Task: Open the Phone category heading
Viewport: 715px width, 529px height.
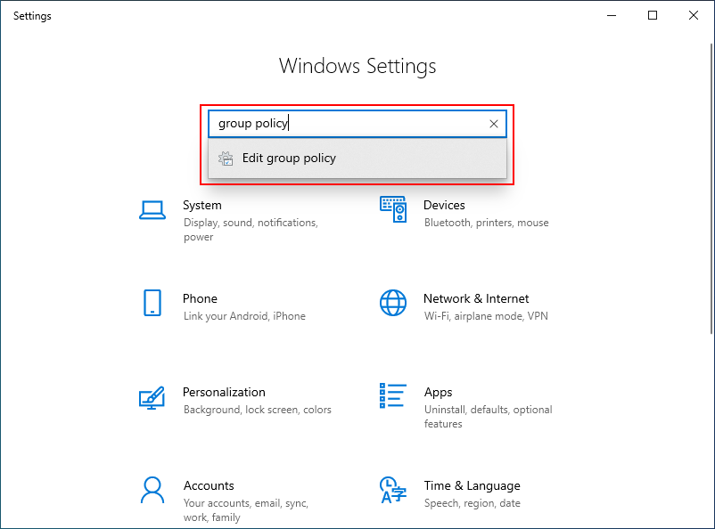Action: 200,298
